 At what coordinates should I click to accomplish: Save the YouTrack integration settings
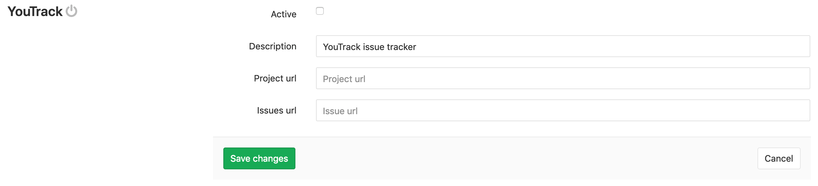(x=259, y=158)
